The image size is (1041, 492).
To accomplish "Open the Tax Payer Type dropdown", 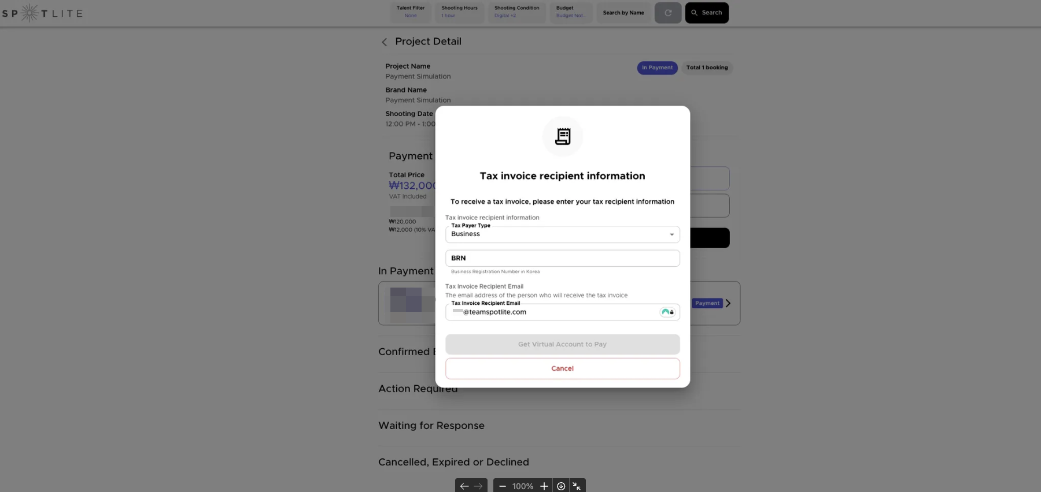I will 562,234.
